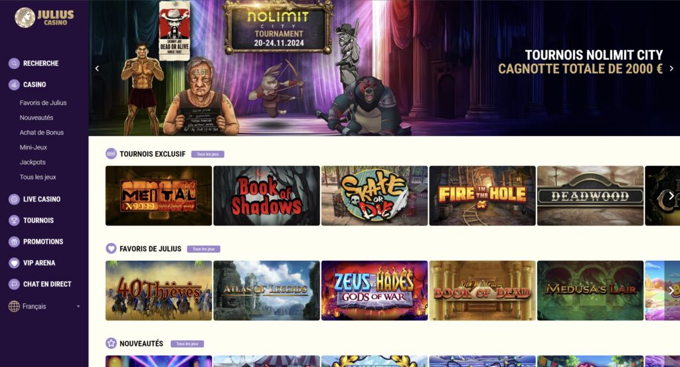Image resolution: width=680 pixels, height=367 pixels.
Task: Click Tous les jeux next to Tournois Exclusif
Action: pos(208,154)
